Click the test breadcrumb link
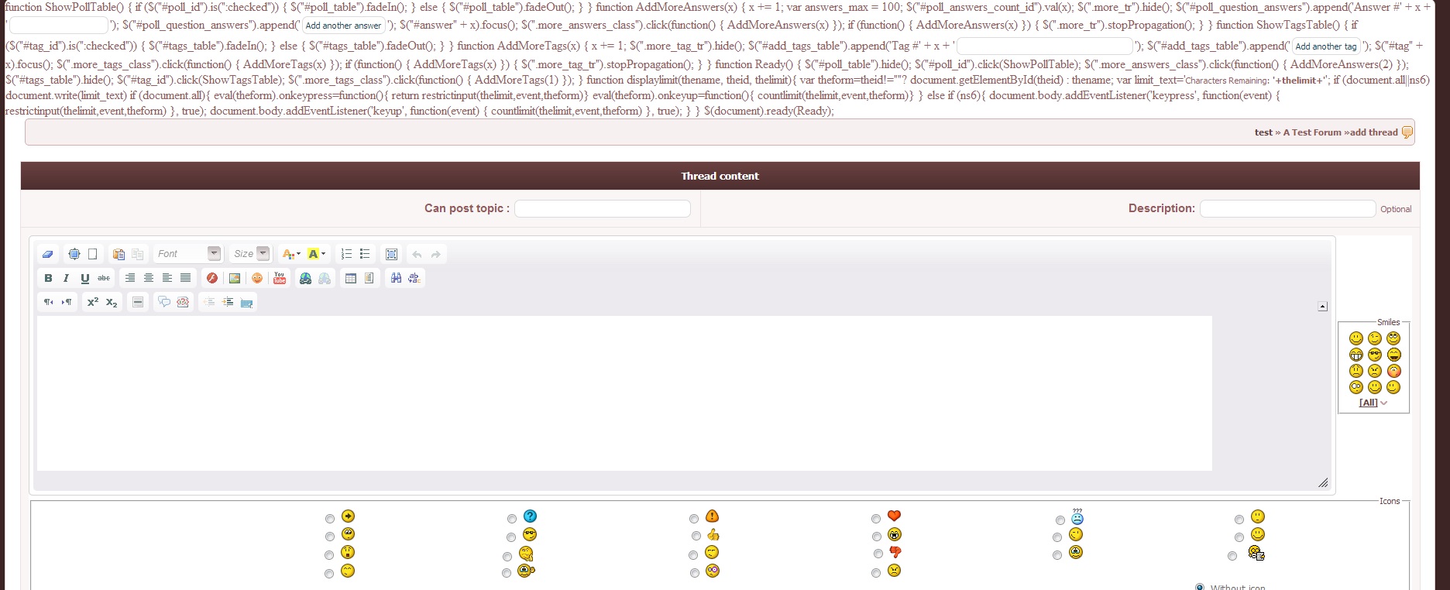The width and height of the screenshot is (1450, 590). [x=1263, y=132]
